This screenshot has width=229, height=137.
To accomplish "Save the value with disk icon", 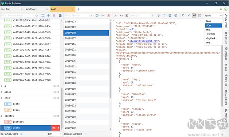I will pyautogui.click(x=170, y=15).
